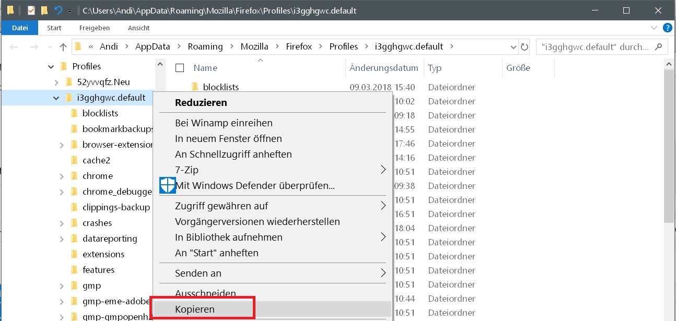Collapse the i3gghgwc.default tree node
The image size is (676, 321).
tap(56, 98)
